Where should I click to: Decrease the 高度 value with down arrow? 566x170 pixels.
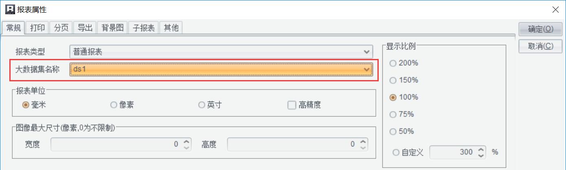tap(364, 147)
